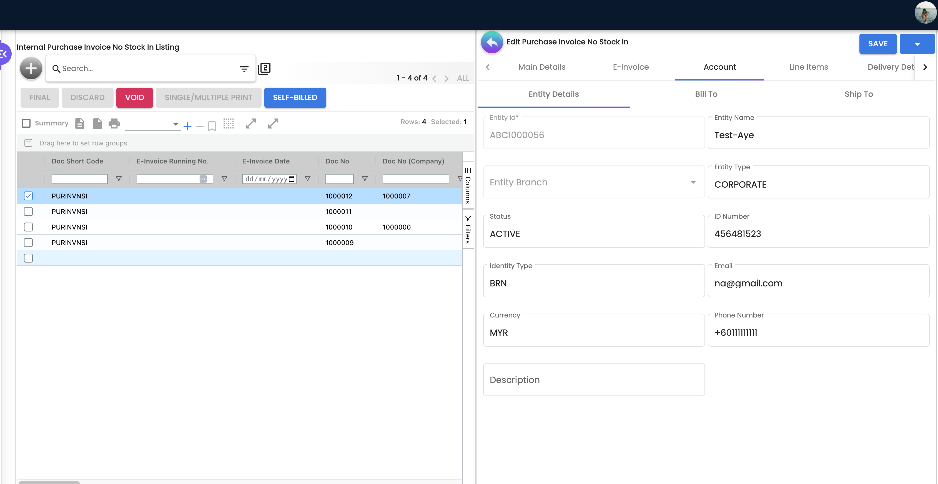This screenshot has height=484, width=938.
Task: Check the empty bottom row checkbox
Action: tap(28, 258)
